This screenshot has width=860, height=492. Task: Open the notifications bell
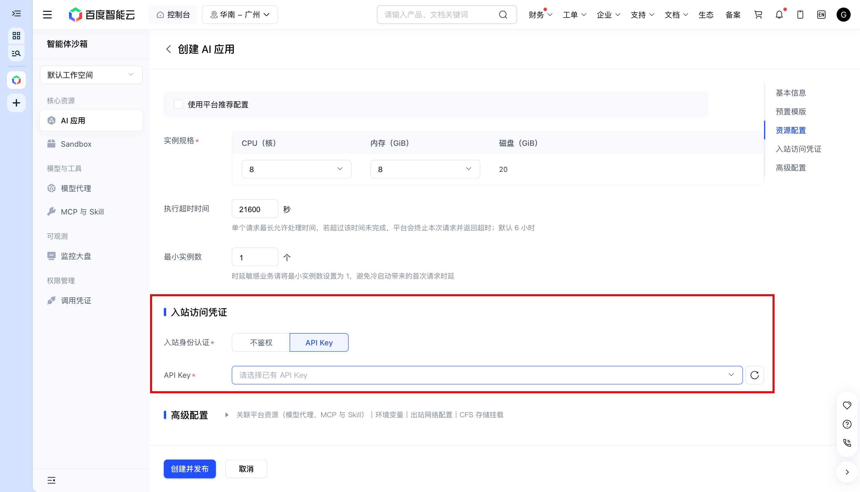pos(779,15)
